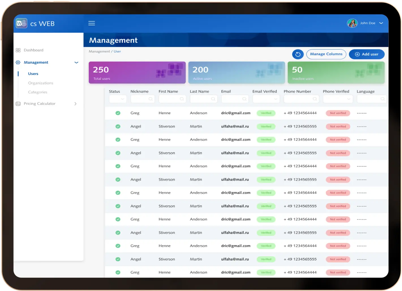
Task: Select Organizations in the sidebar
Action: click(x=40, y=83)
